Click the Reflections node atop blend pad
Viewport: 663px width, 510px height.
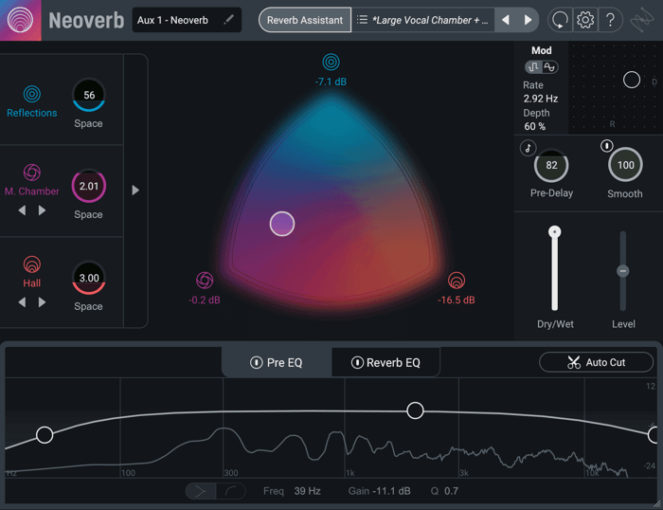[x=331, y=63]
